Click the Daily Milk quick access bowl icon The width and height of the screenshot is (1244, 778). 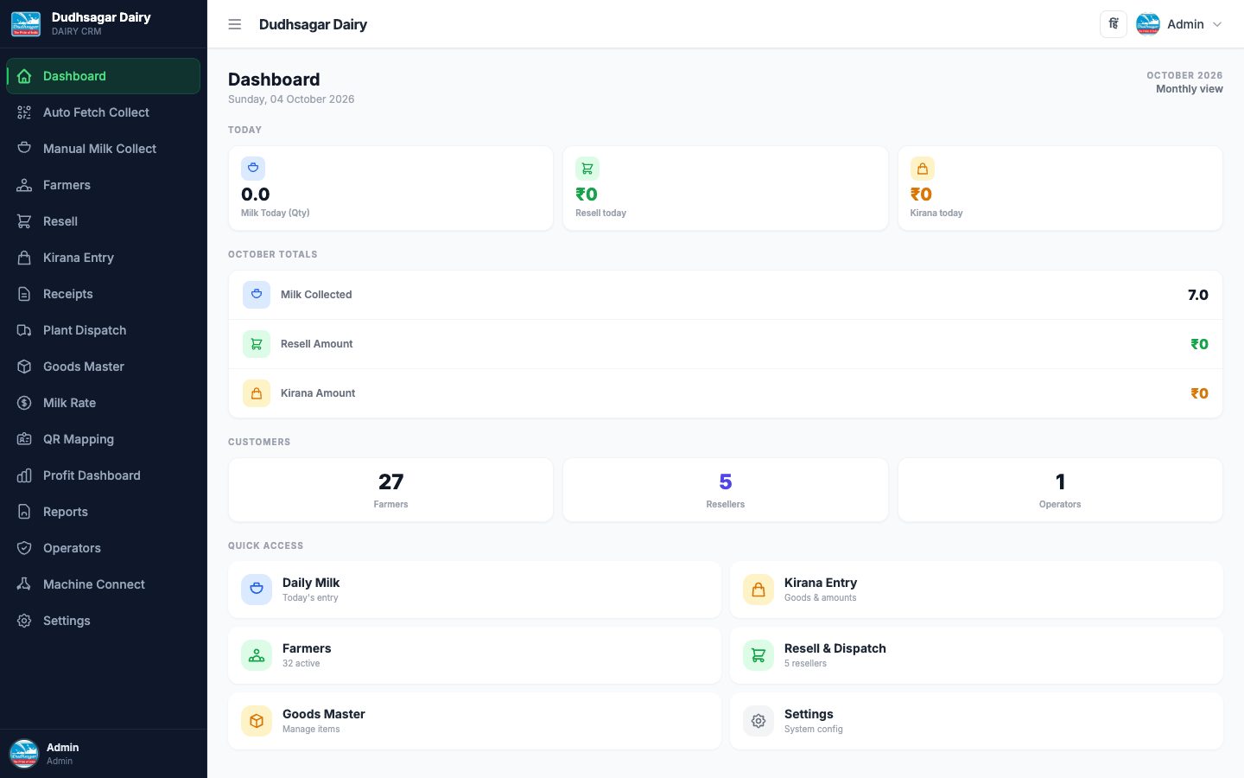coord(257,590)
